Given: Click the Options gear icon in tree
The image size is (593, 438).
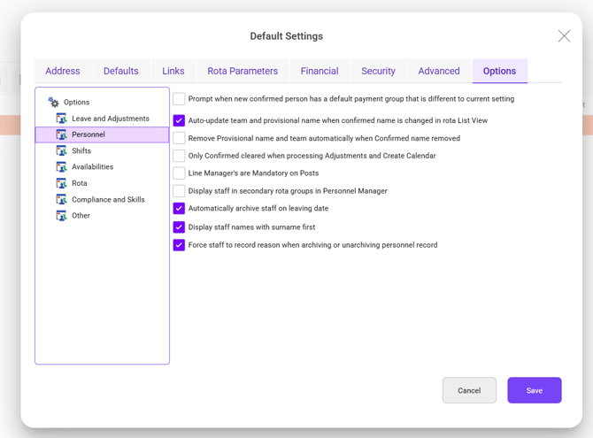Looking at the screenshot, I should 53,102.
